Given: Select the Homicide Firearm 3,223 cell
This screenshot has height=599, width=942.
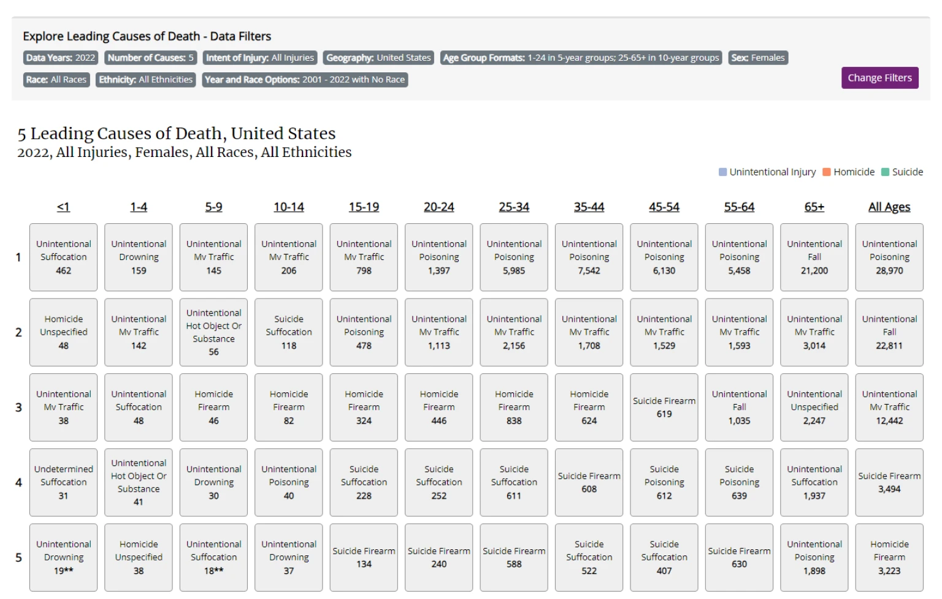Looking at the screenshot, I should 889,557.
